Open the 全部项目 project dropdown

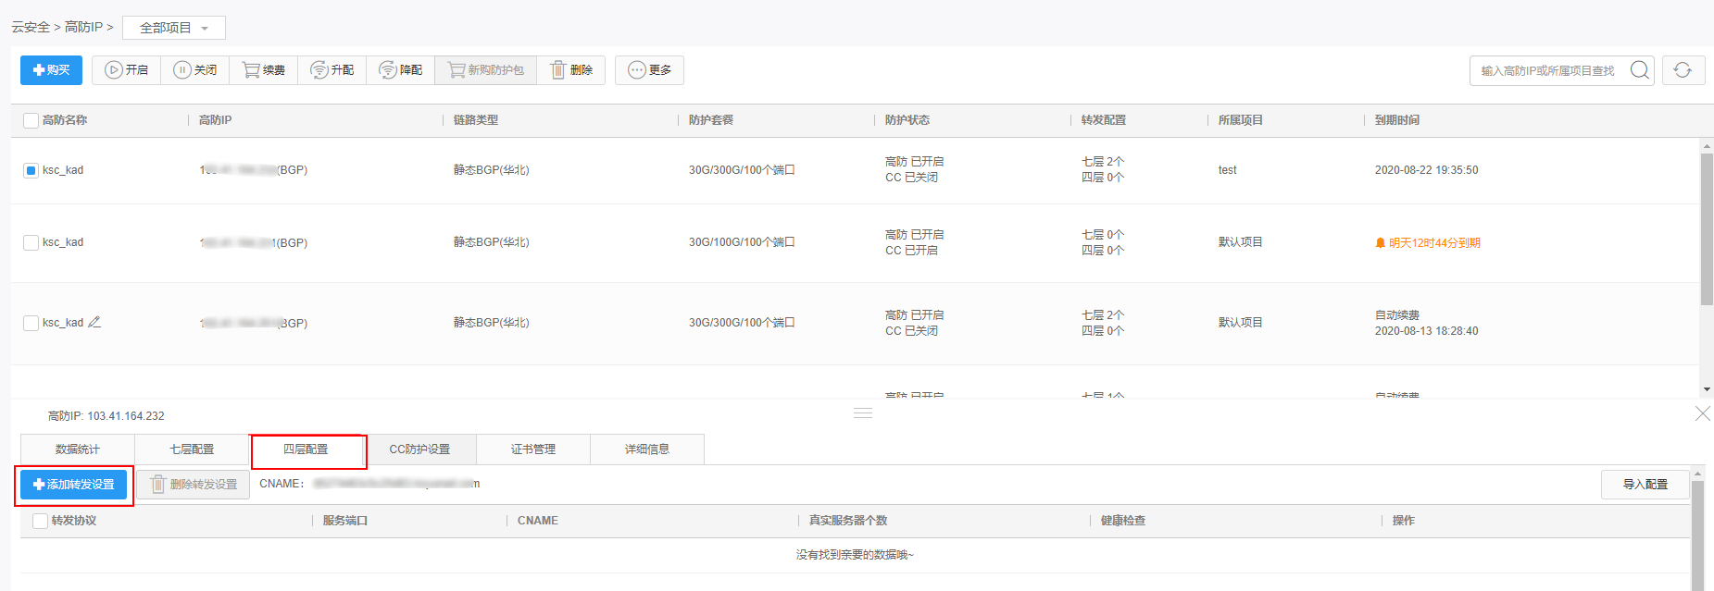pos(174,28)
